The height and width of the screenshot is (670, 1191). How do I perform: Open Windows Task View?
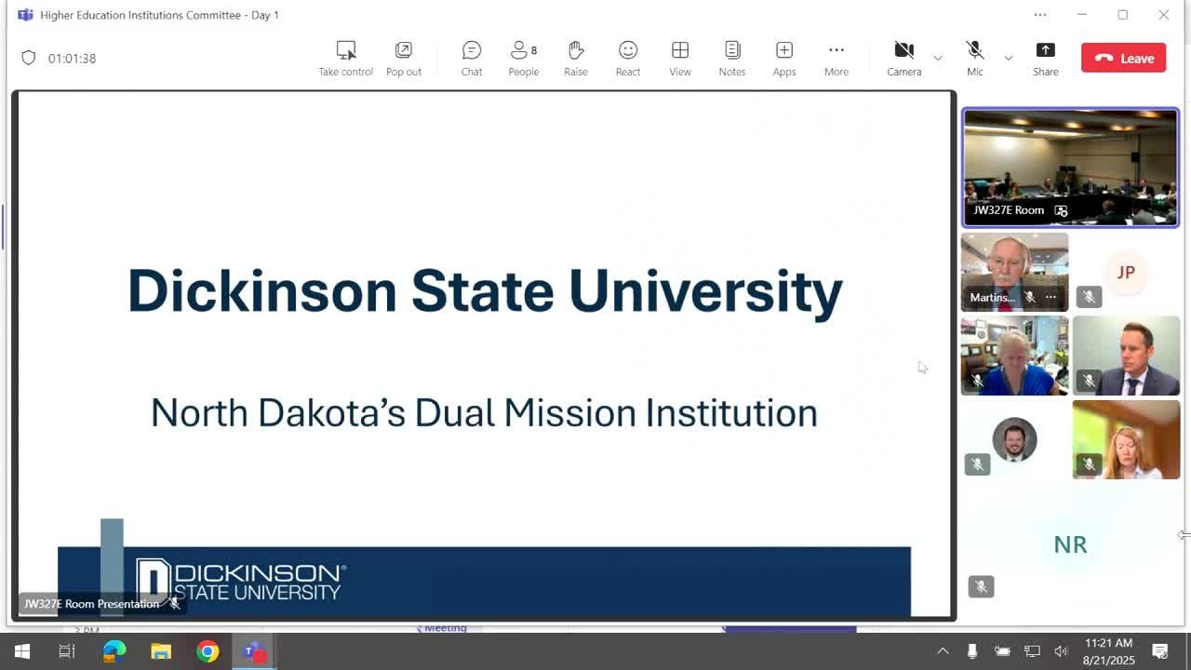[x=67, y=651]
